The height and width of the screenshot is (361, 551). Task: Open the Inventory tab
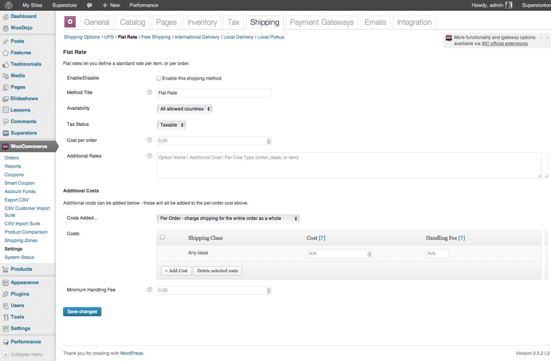click(x=202, y=23)
